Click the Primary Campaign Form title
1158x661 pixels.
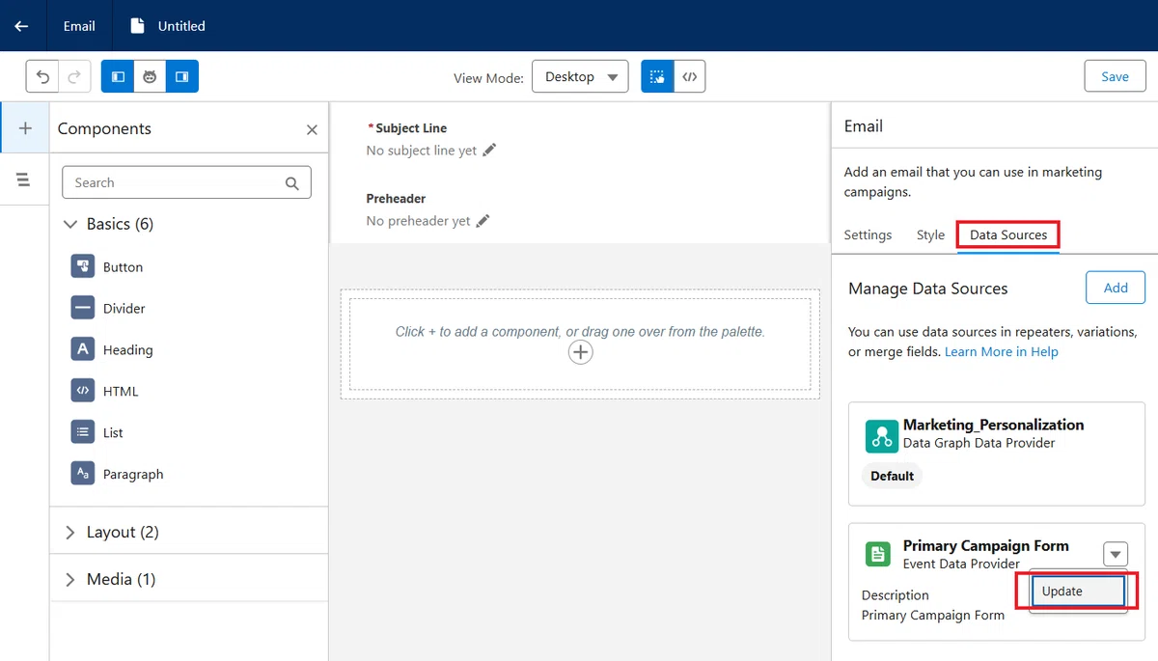point(986,545)
